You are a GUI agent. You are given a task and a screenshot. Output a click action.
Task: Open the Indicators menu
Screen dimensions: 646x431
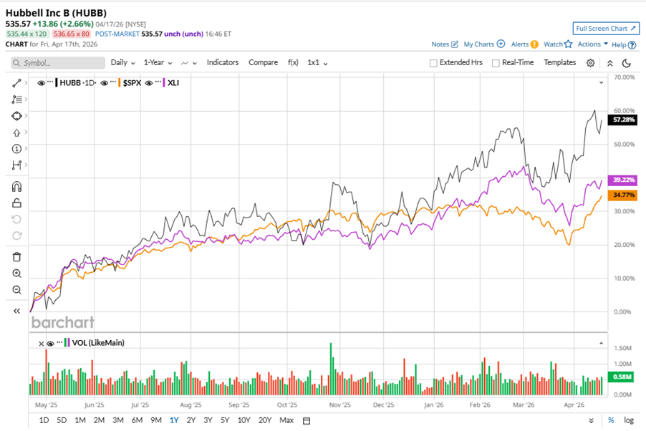(x=223, y=63)
